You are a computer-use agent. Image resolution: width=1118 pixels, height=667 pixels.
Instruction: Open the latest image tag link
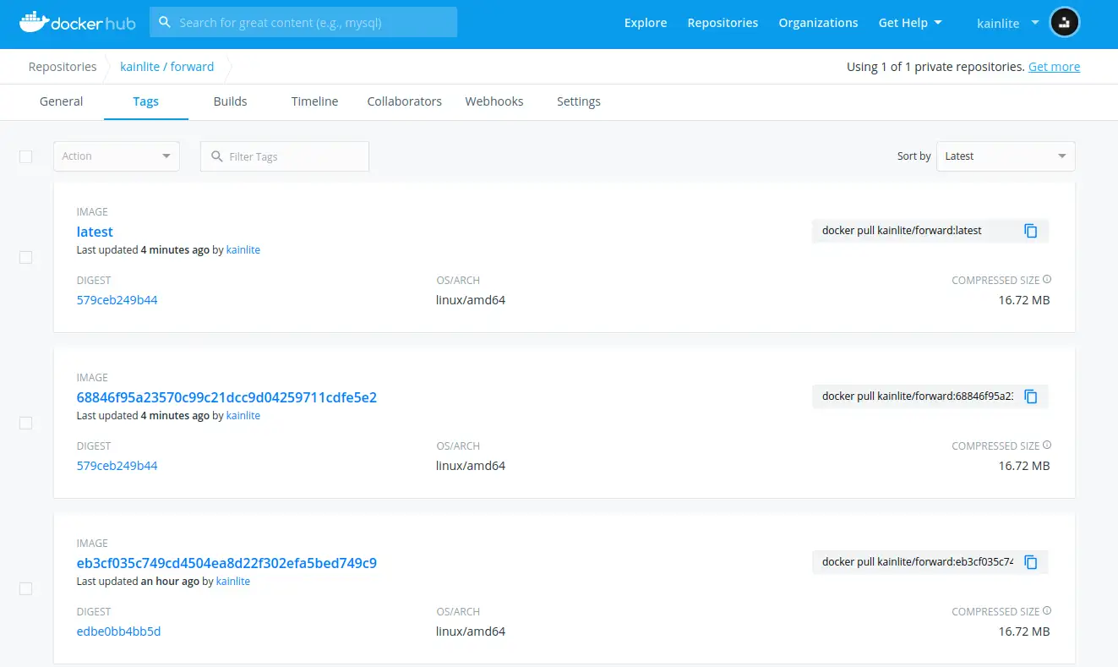95,232
